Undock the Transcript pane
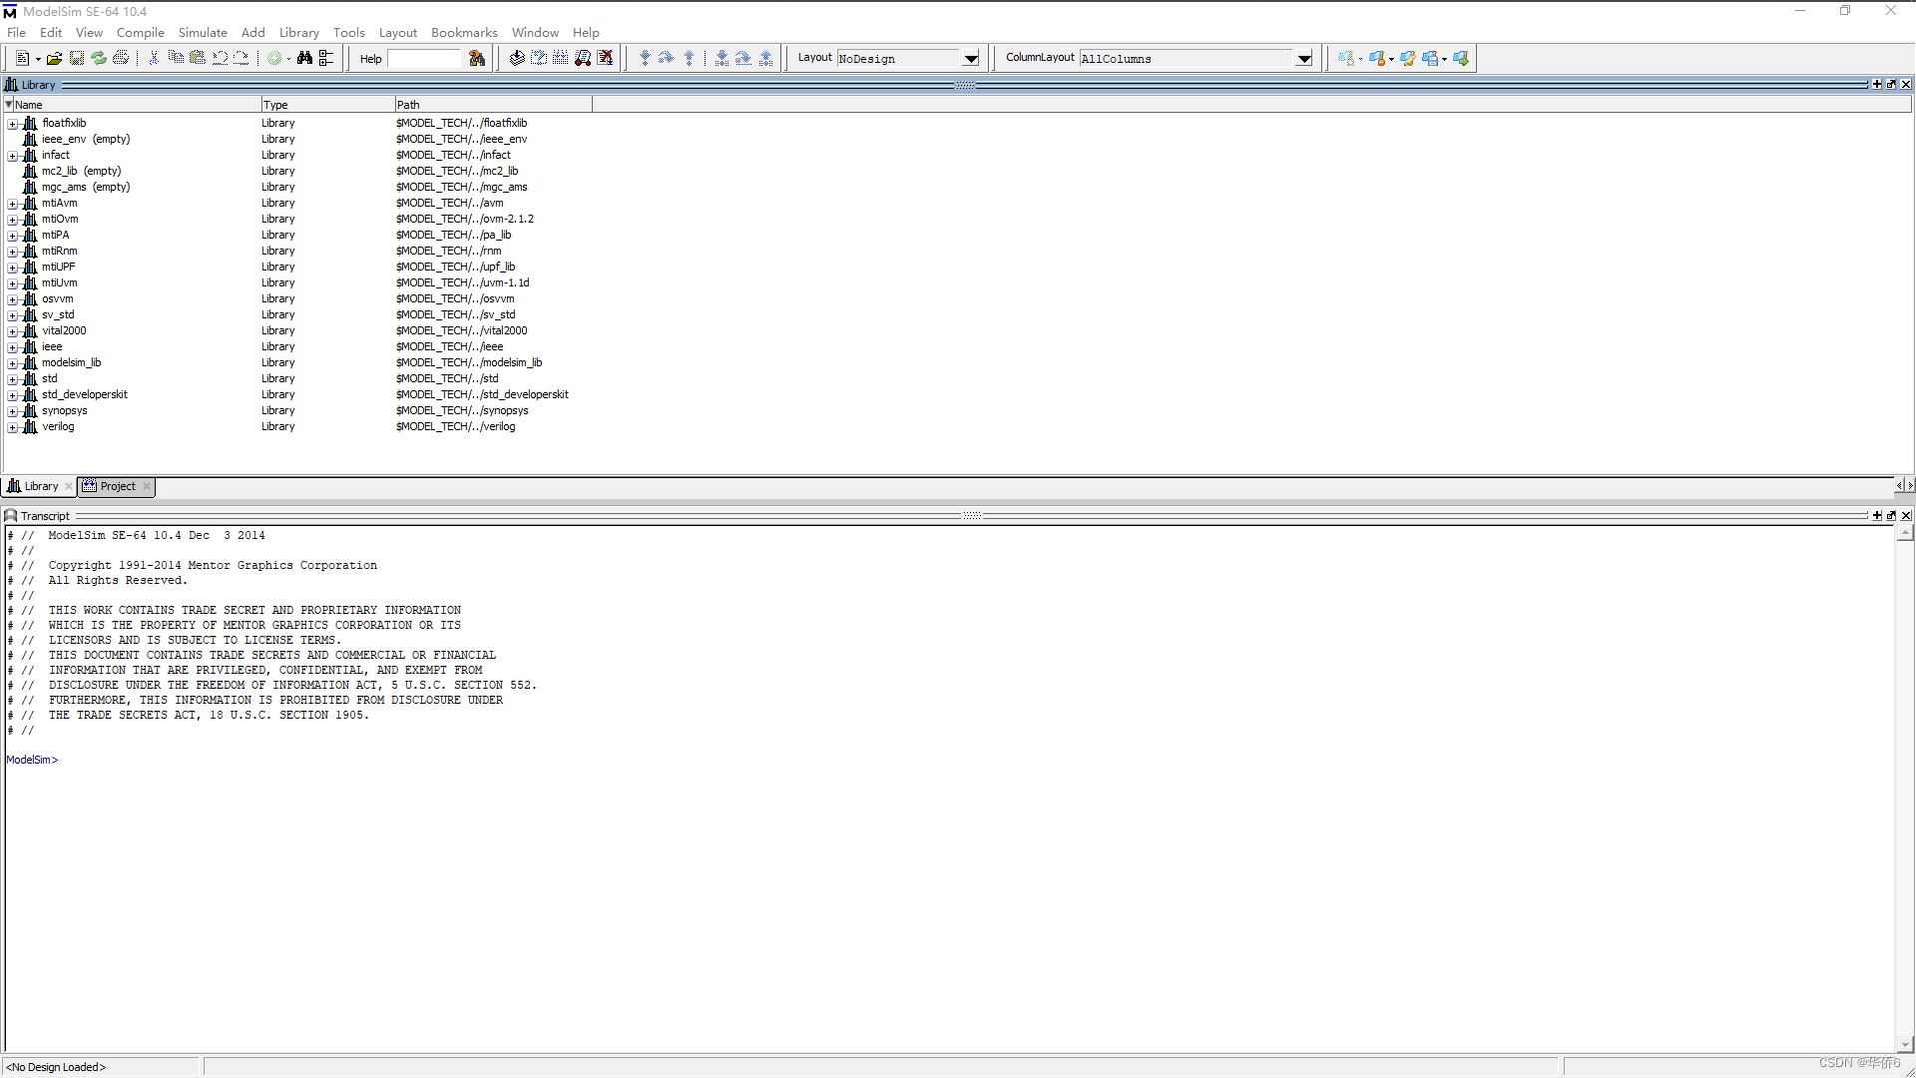This screenshot has height=1078, width=1916. tap(1891, 516)
